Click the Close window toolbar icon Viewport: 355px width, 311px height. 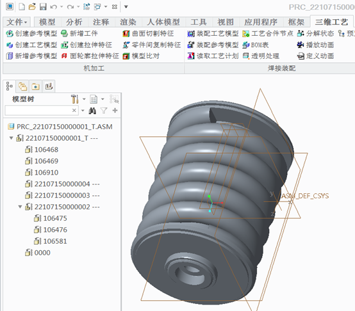tap(115, 7)
